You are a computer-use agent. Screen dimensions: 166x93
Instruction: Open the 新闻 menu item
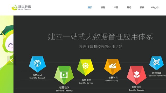129,7
